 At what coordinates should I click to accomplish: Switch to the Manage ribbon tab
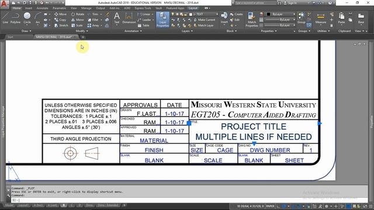pyautogui.click(x=86, y=8)
